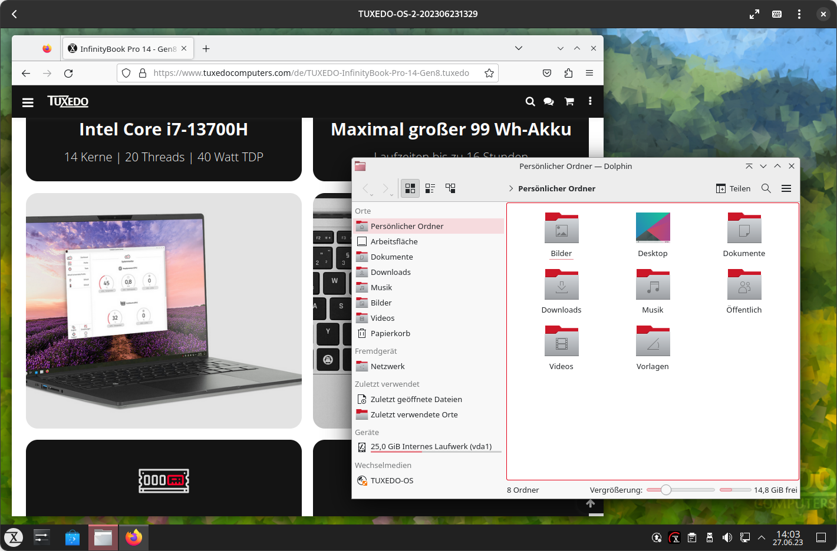Open search on TUXEDO website
837x551 pixels.
tap(530, 101)
